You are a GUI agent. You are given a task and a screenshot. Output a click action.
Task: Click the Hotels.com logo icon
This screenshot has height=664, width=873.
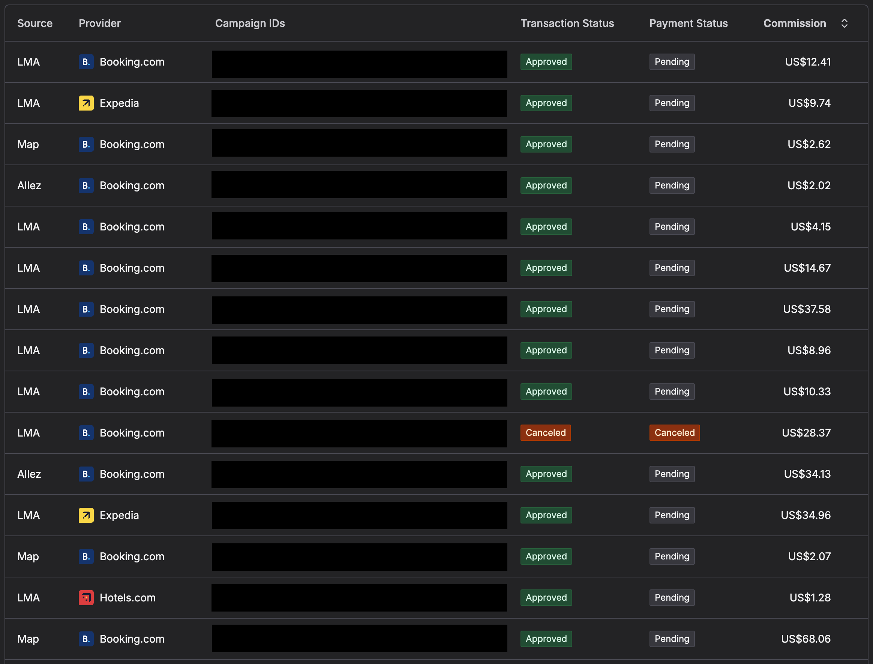point(86,598)
